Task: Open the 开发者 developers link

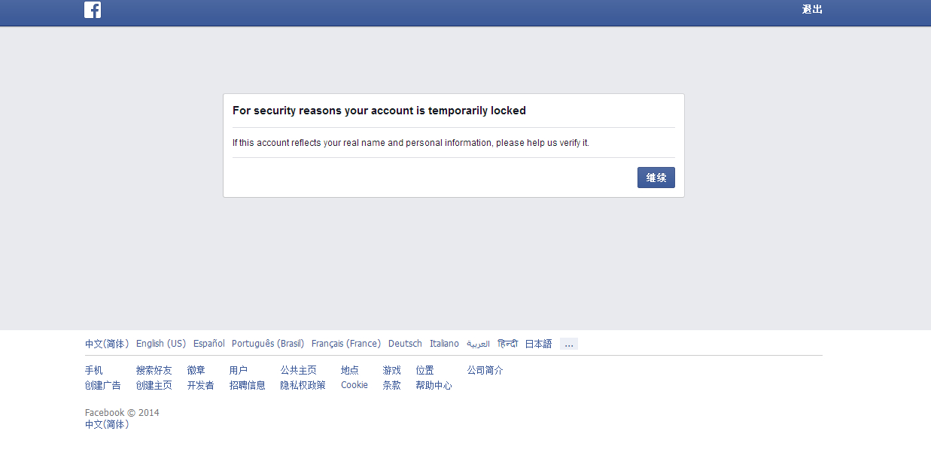Action: (201, 385)
